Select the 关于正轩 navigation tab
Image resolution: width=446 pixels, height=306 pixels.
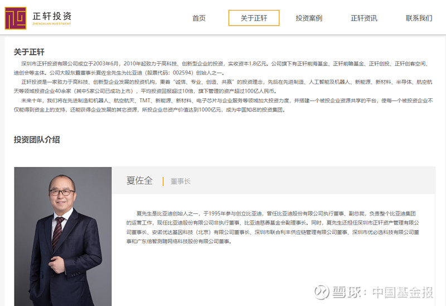coord(254,18)
